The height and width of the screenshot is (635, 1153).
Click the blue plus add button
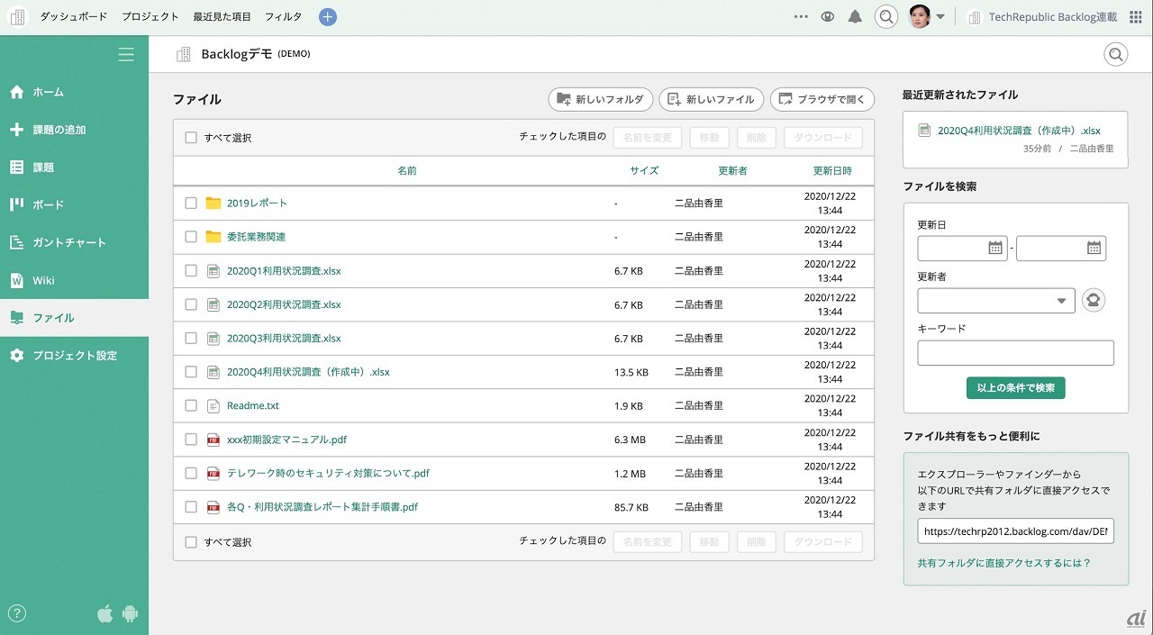click(x=328, y=17)
